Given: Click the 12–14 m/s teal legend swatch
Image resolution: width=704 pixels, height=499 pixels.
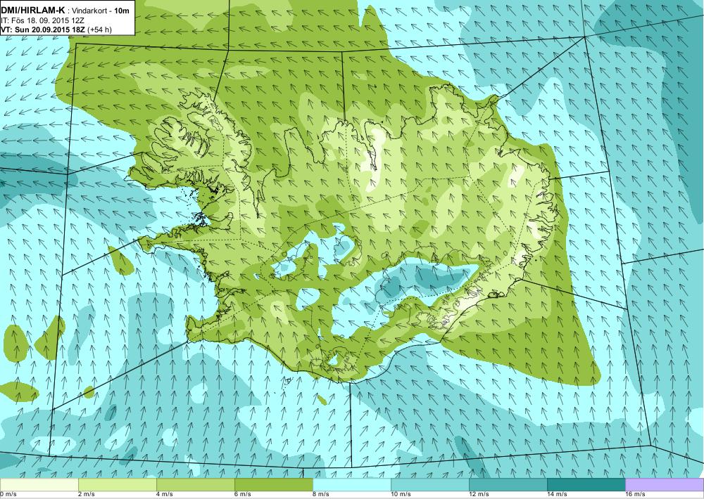Looking at the screenshot, I should tap(508, 485).
